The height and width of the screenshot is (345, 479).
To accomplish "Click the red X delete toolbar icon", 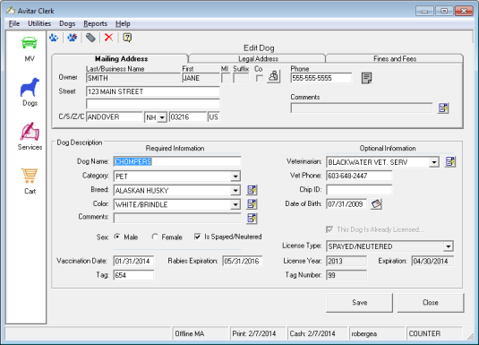I will (108, 38).
